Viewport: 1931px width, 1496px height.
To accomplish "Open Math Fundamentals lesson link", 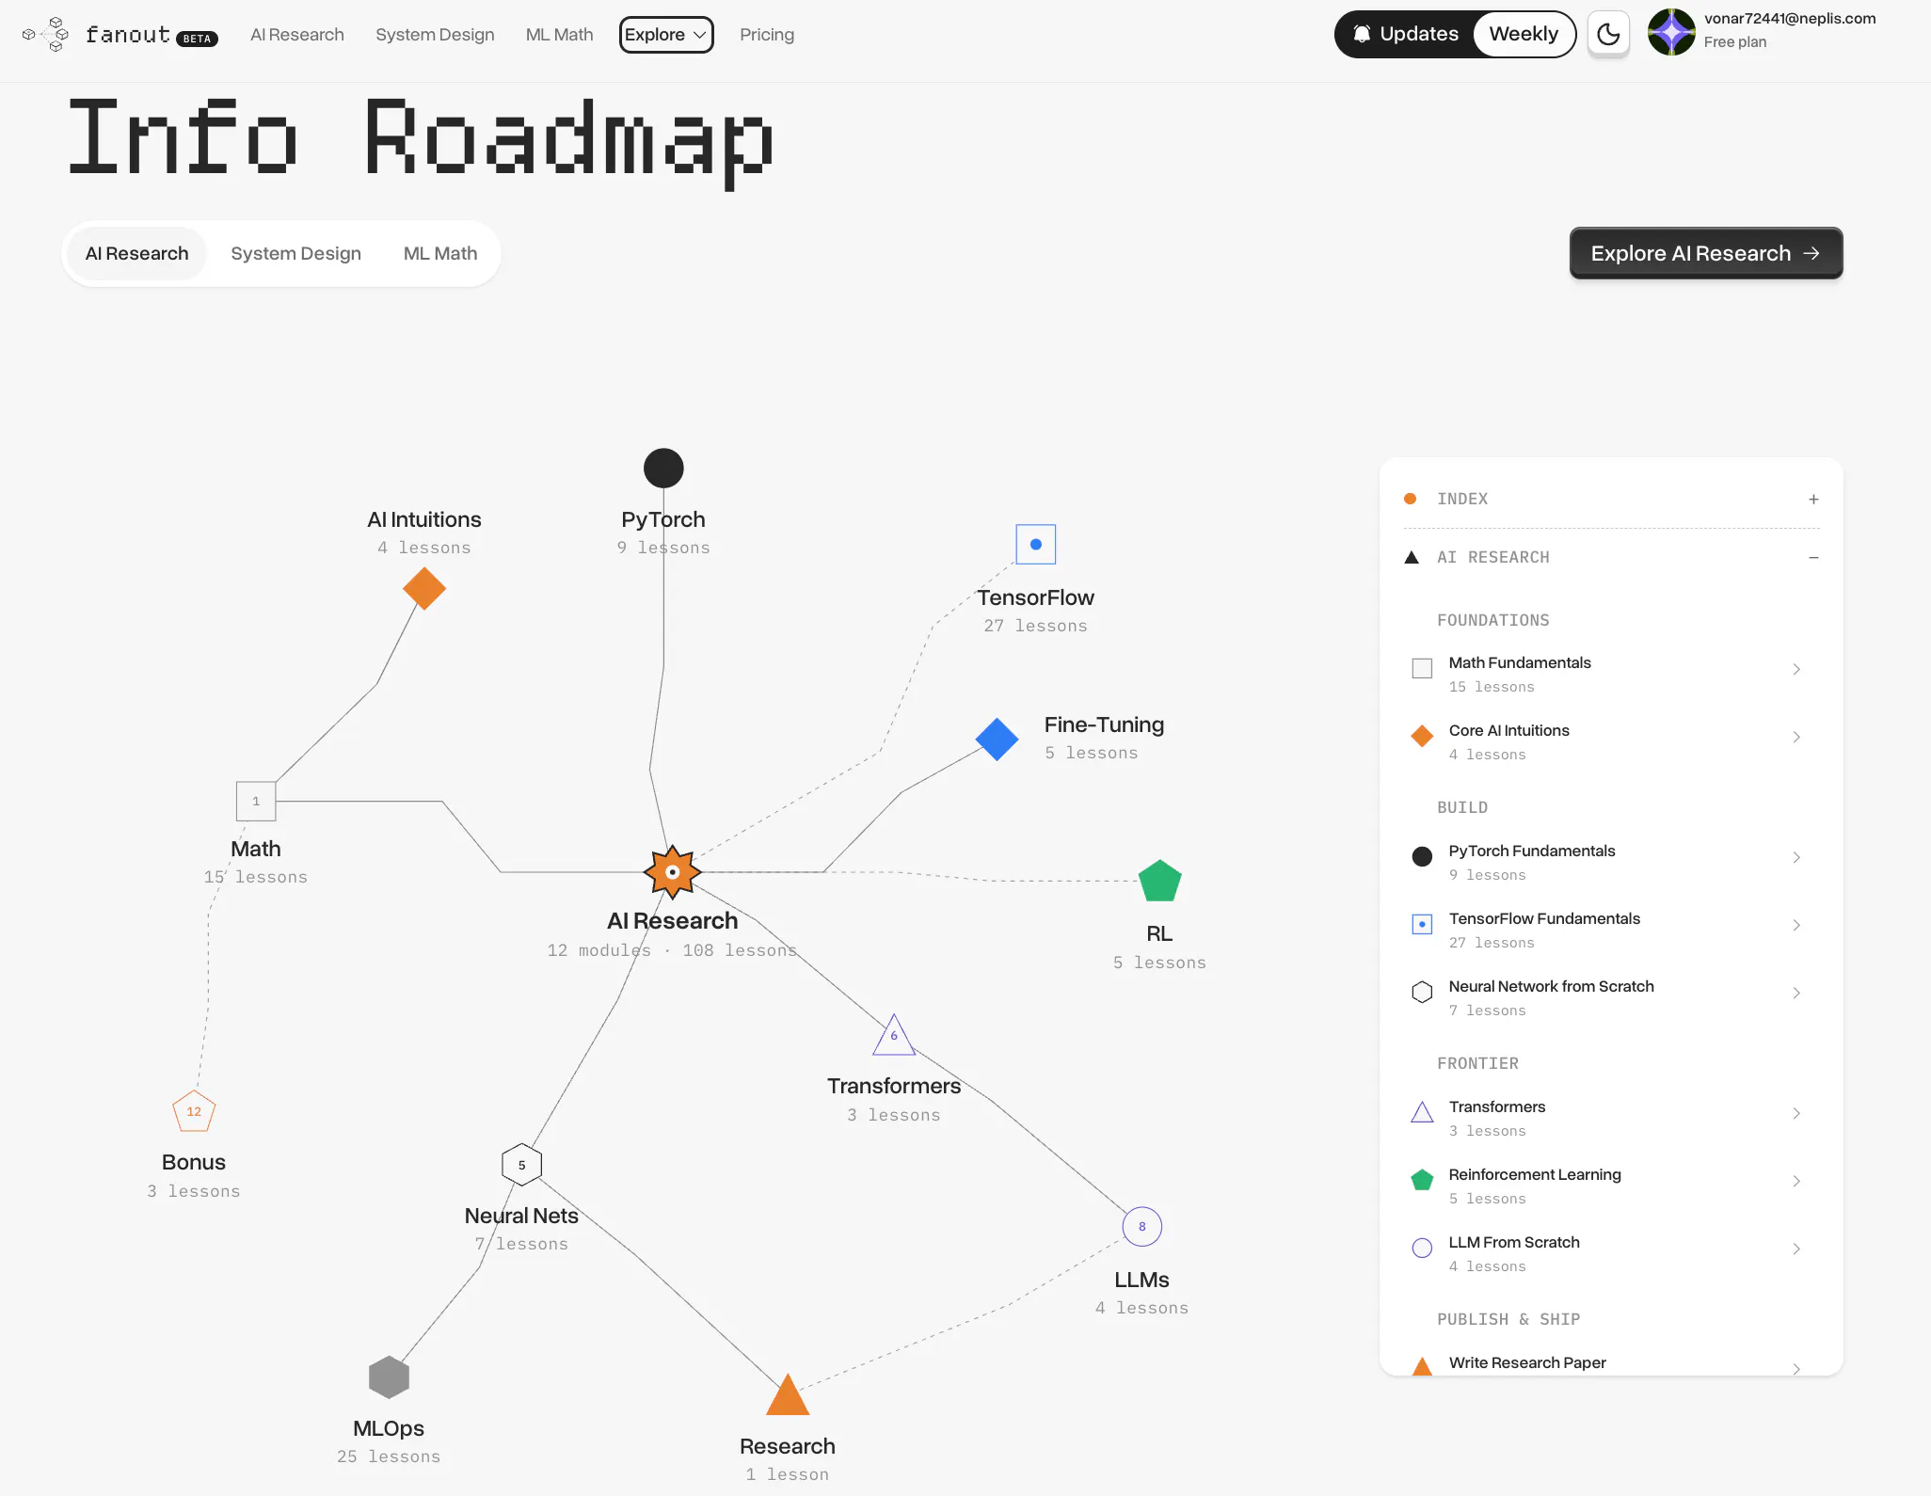I will point(1519,662).
